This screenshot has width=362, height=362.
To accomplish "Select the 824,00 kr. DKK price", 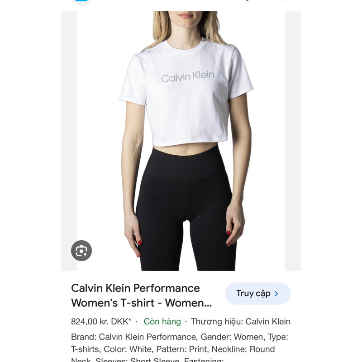I will 100,321.
